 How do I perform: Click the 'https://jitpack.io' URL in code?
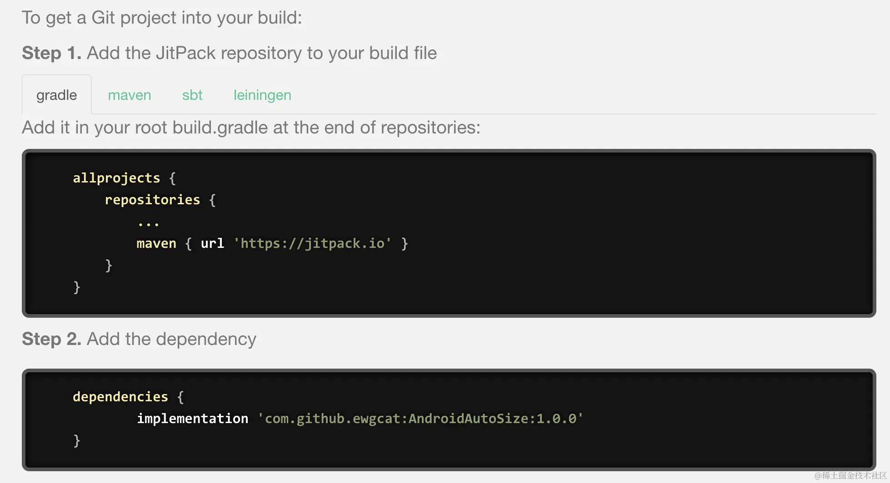click(312, 243)
